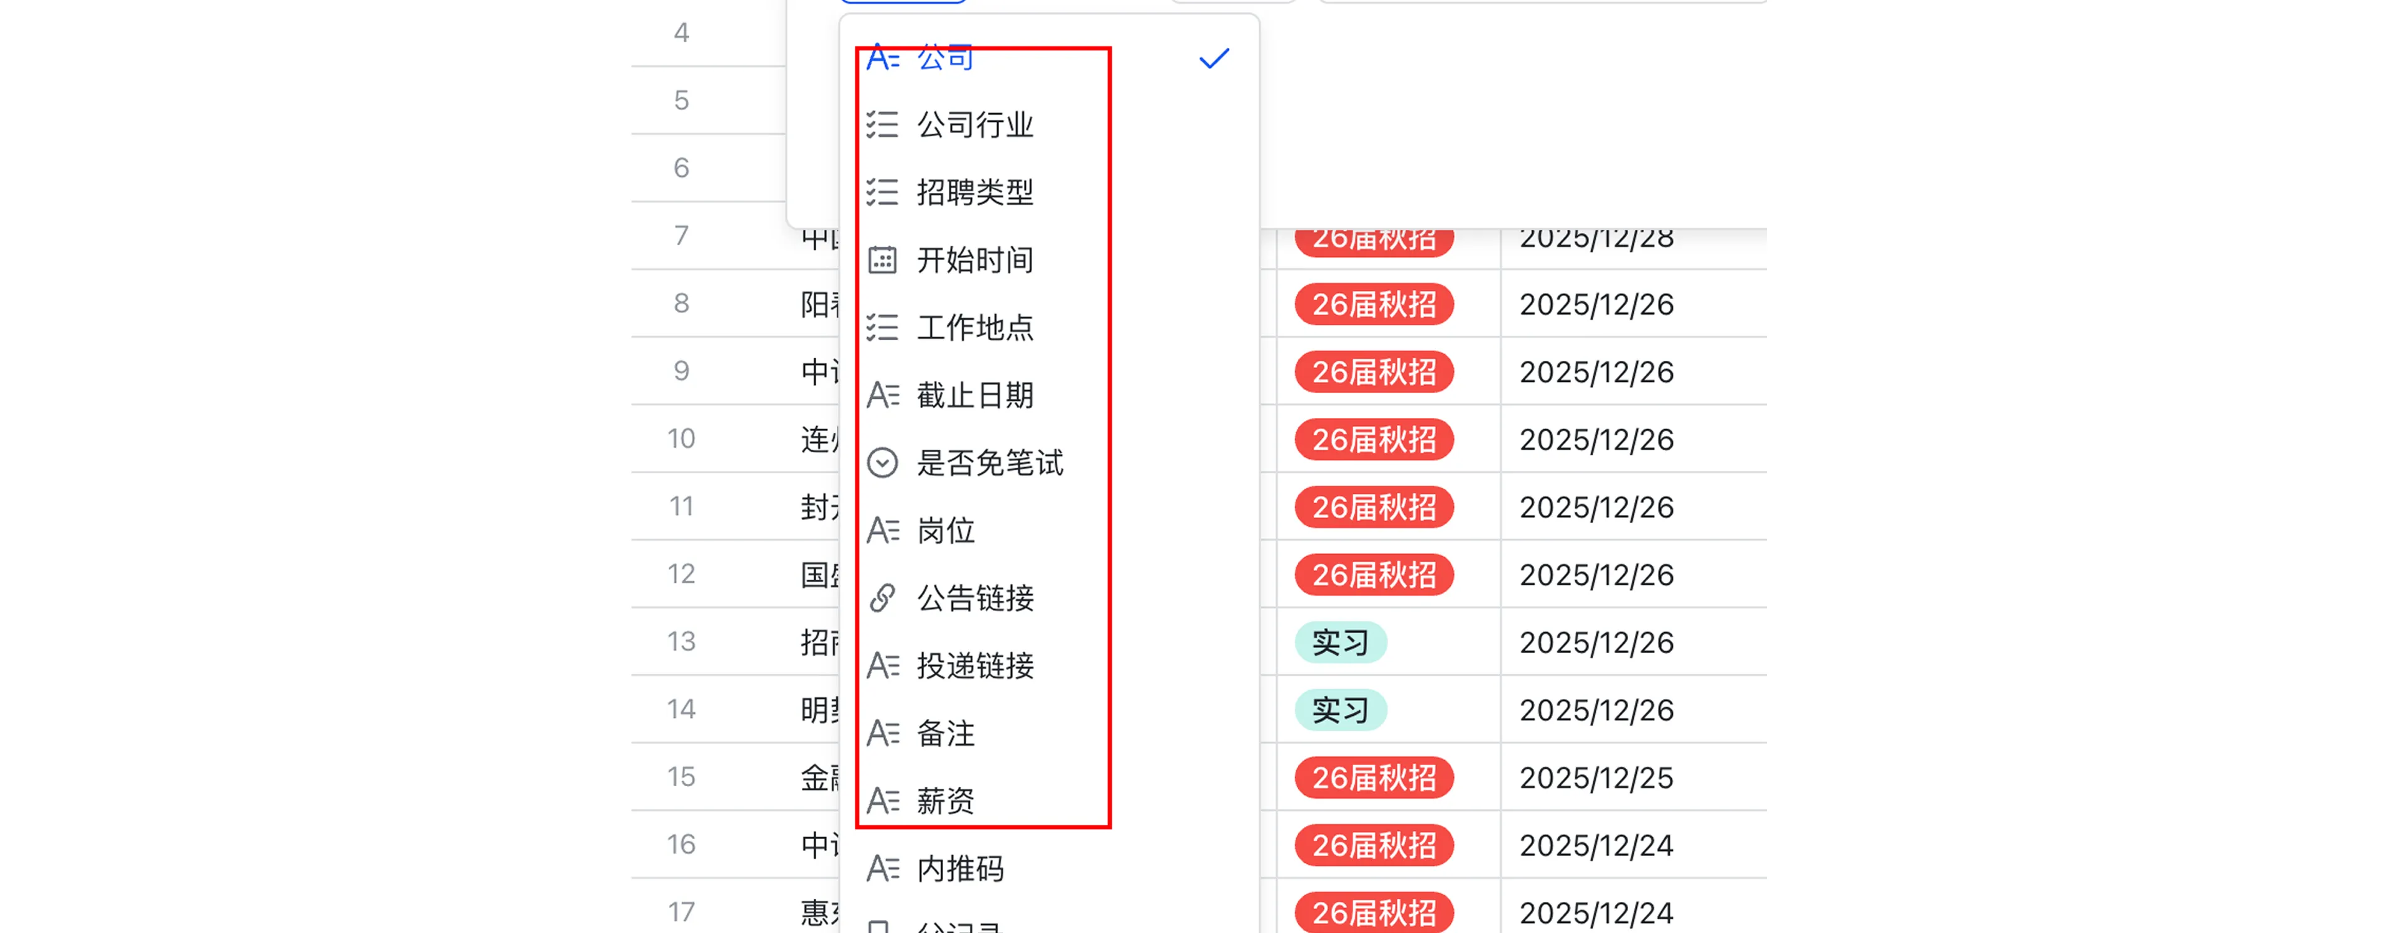Click the 26届秋招 tag in row 10
2389x933 pixels.
click(1374, 440)
